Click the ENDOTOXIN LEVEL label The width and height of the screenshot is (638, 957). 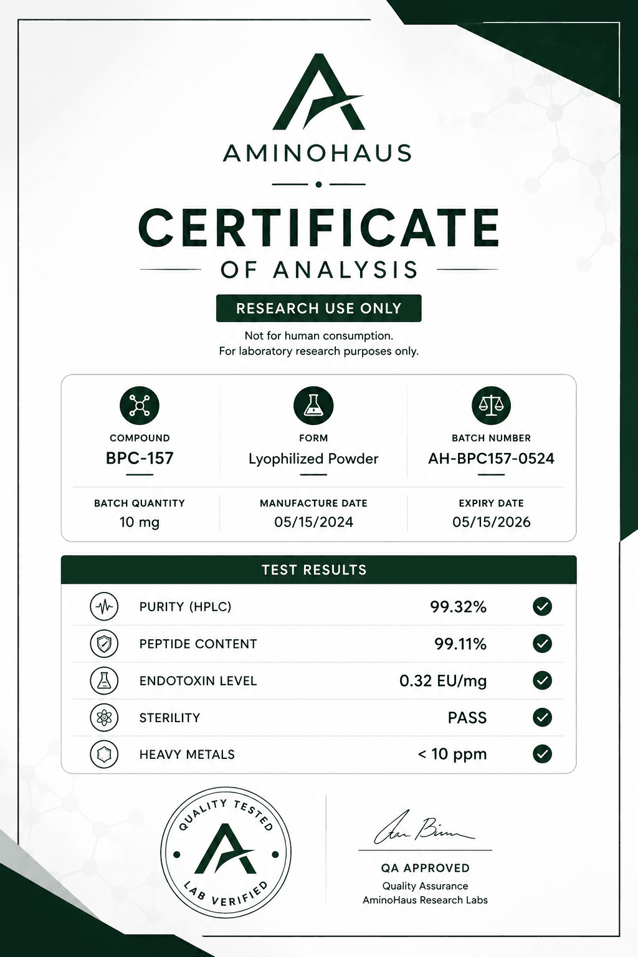[x=198, y=681]
